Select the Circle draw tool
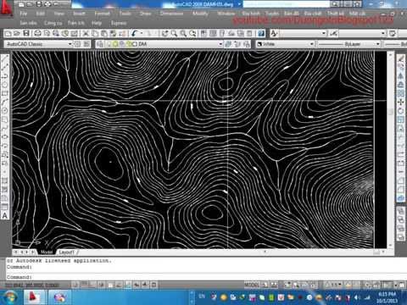The width and height of the screenshot is (407, 305). [x=5, y=111]
